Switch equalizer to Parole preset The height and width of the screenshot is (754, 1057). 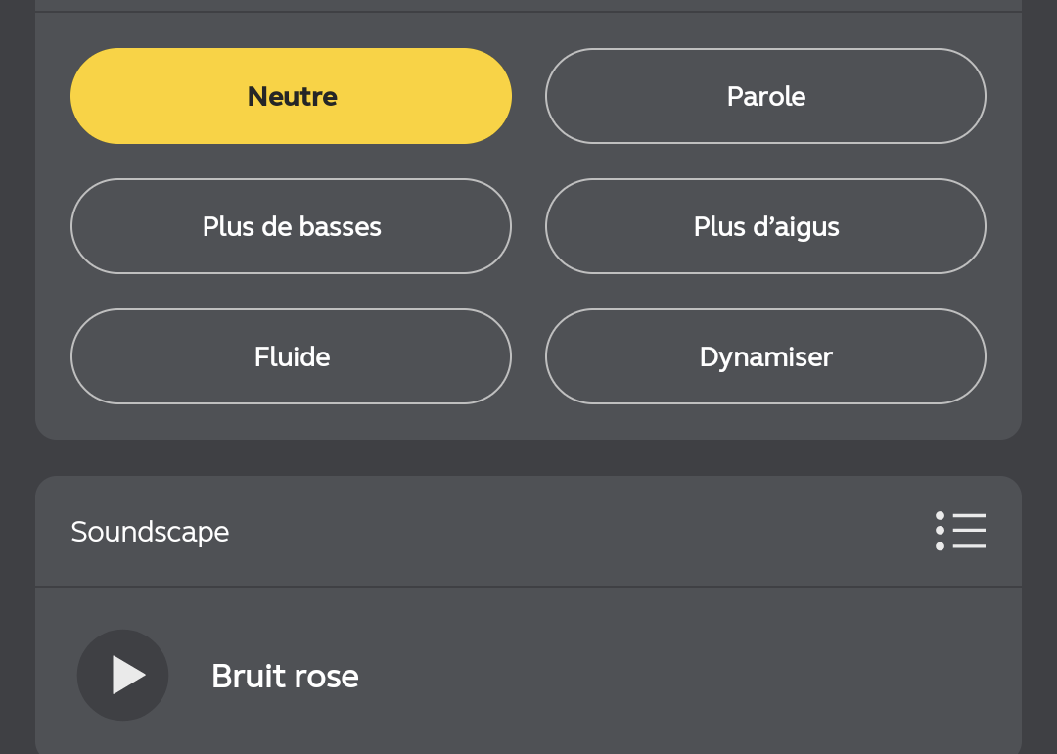(765, 96)
